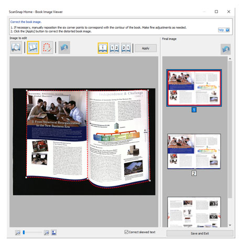The height and width of the screenshot is (243, 241).
Task: Click the zoom slider handle
Action: (x=24, y=233)
